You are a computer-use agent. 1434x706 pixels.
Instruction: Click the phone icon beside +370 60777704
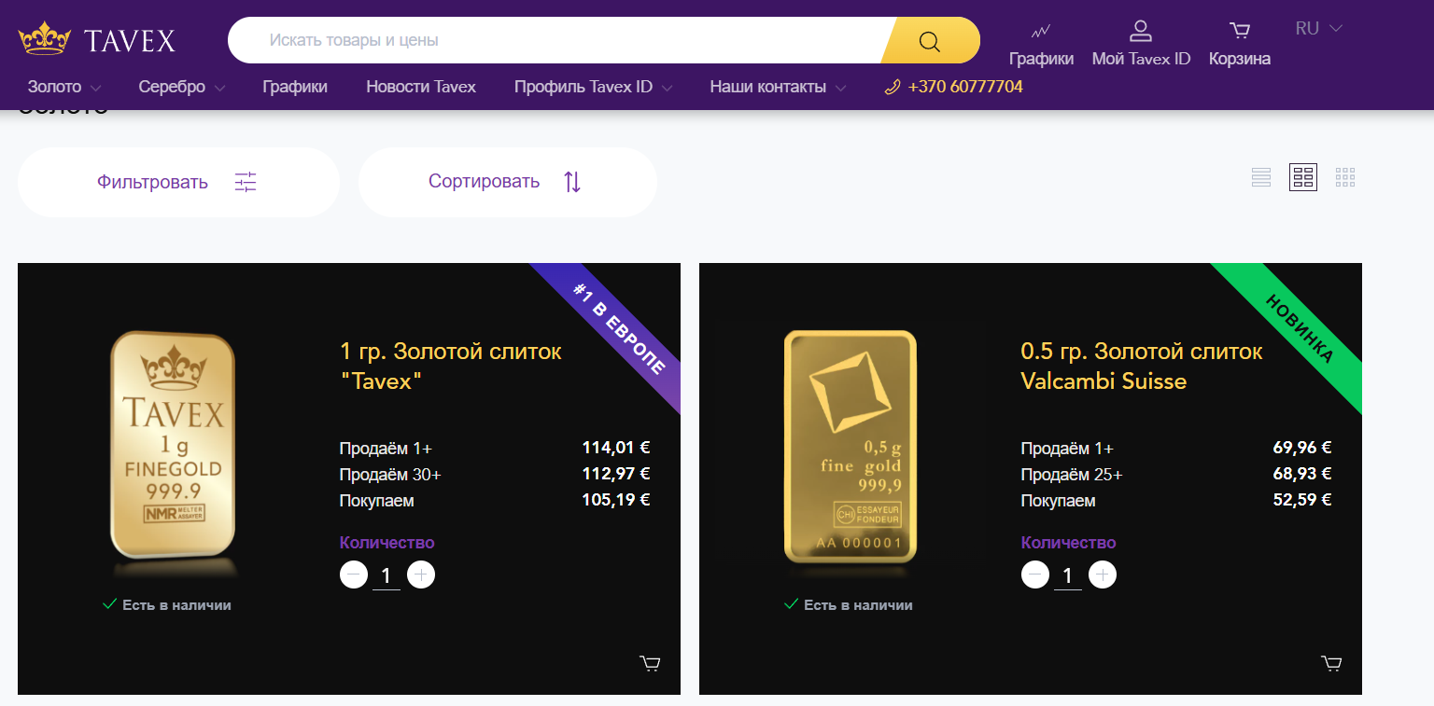tap(893, 88)
